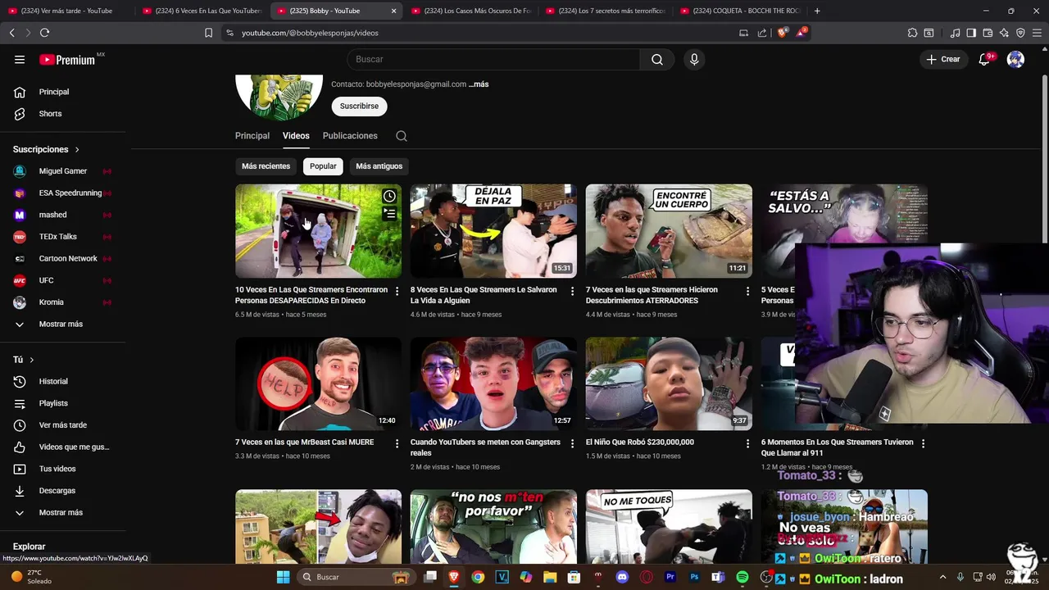Click the YouTube Buscar search field
The height and width of the screenshot is (590, 1049).
point(493,59)
